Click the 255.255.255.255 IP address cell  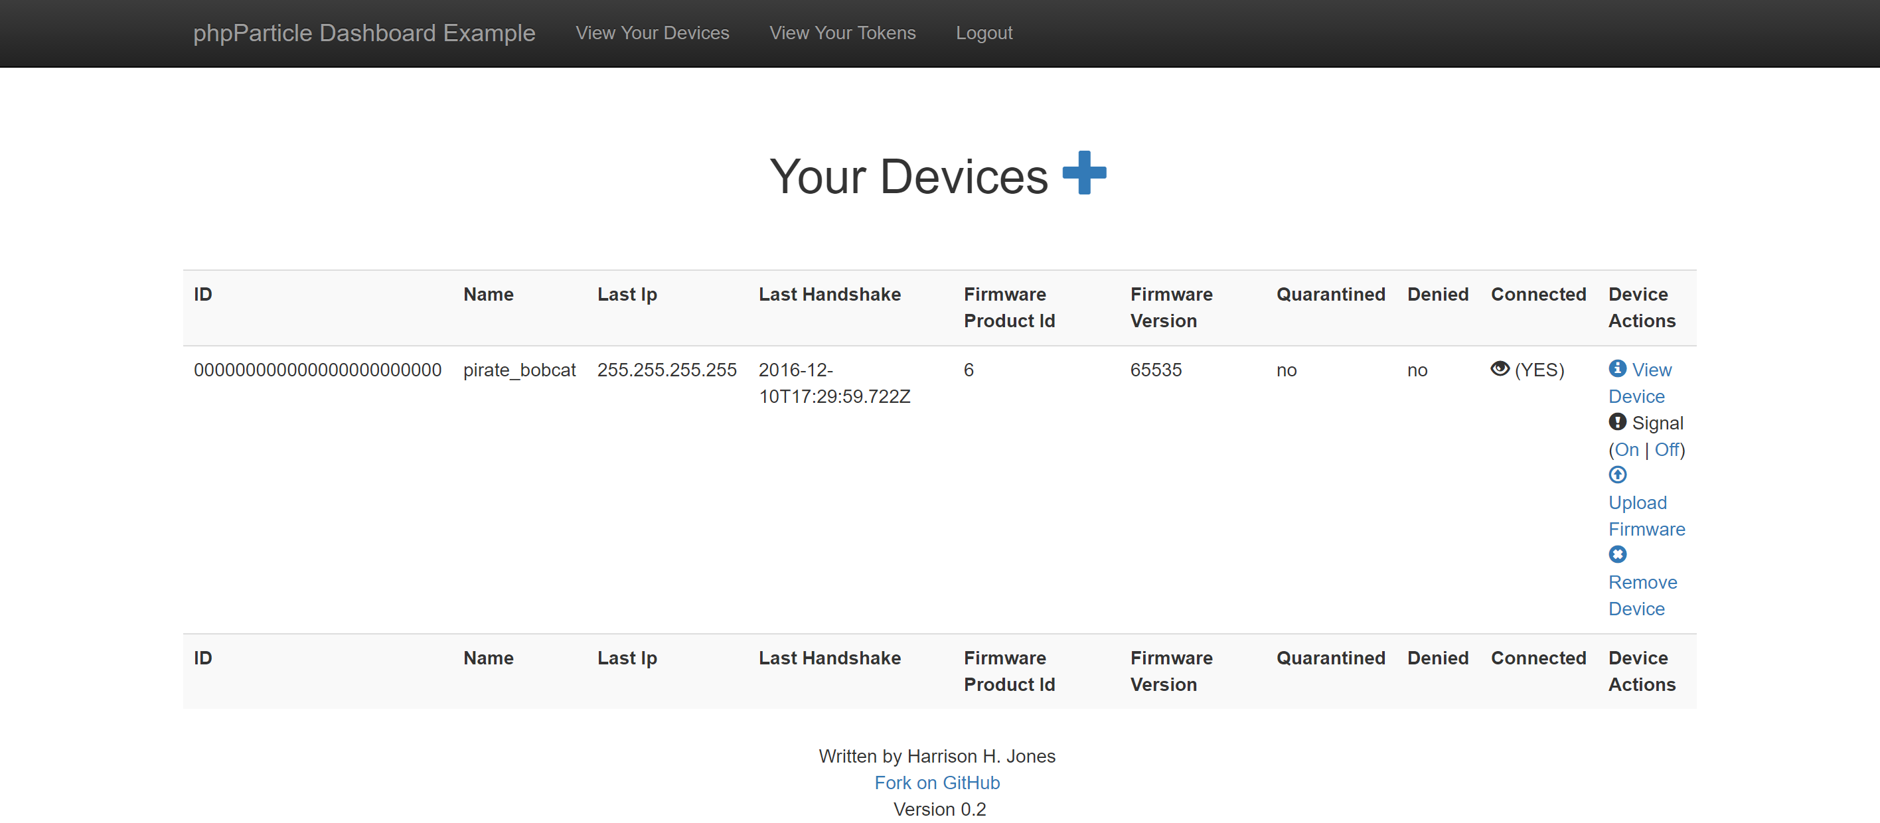point(666,370)
